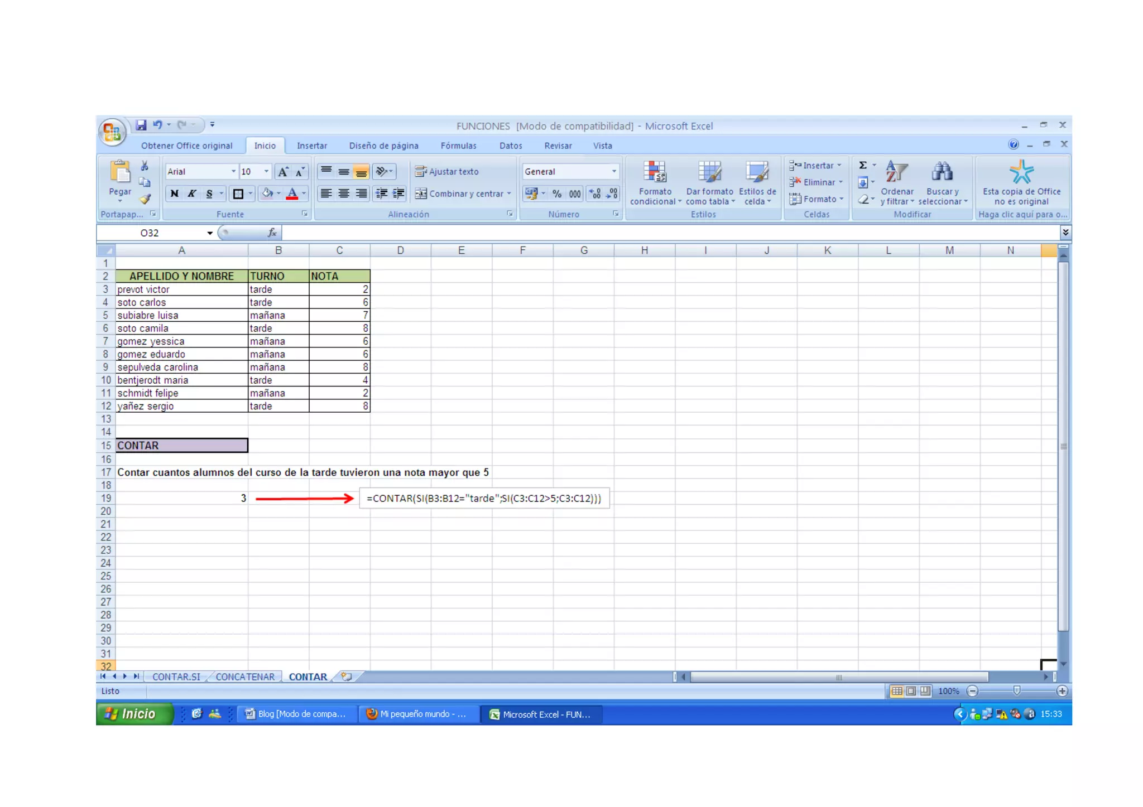Click Ordenar y filtrar icon
Image resolution: width=1143 pixels, height=807 pixels.
[896, 172]
